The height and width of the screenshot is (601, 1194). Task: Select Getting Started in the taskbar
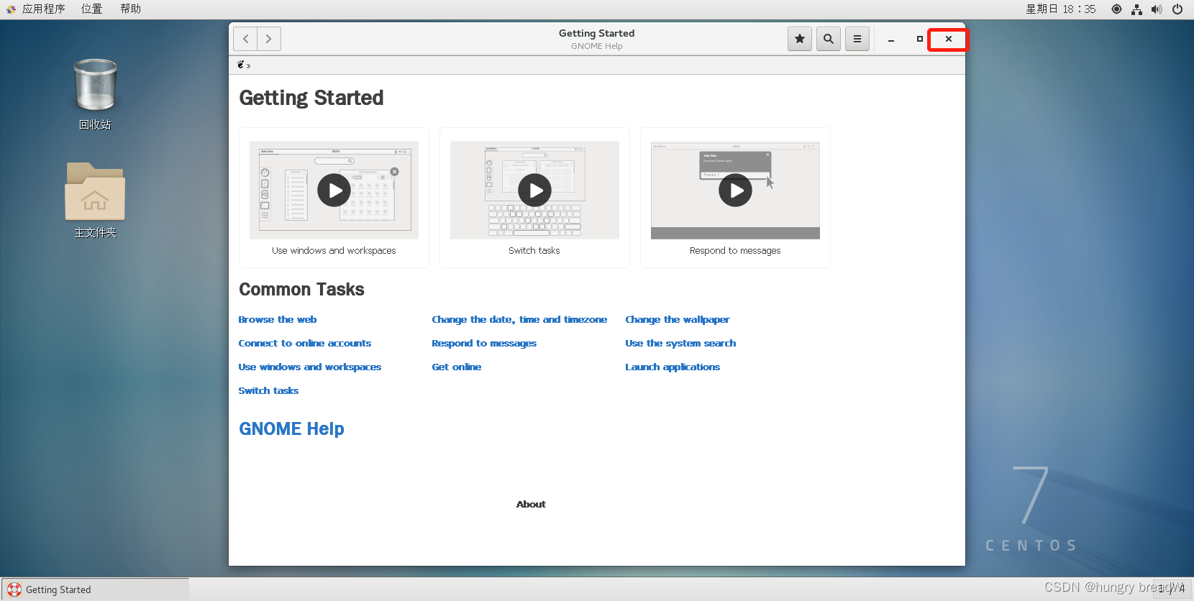(x=95, y=589)
